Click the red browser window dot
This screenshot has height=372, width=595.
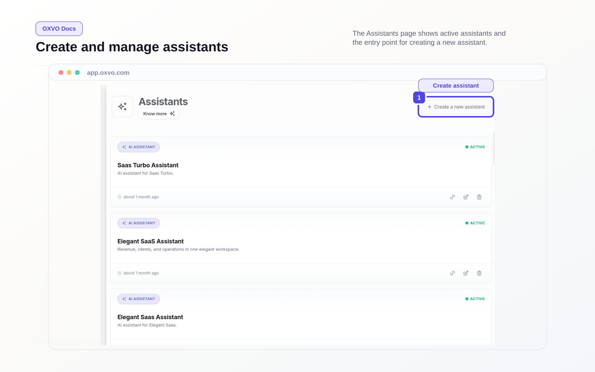pos(61,73)
